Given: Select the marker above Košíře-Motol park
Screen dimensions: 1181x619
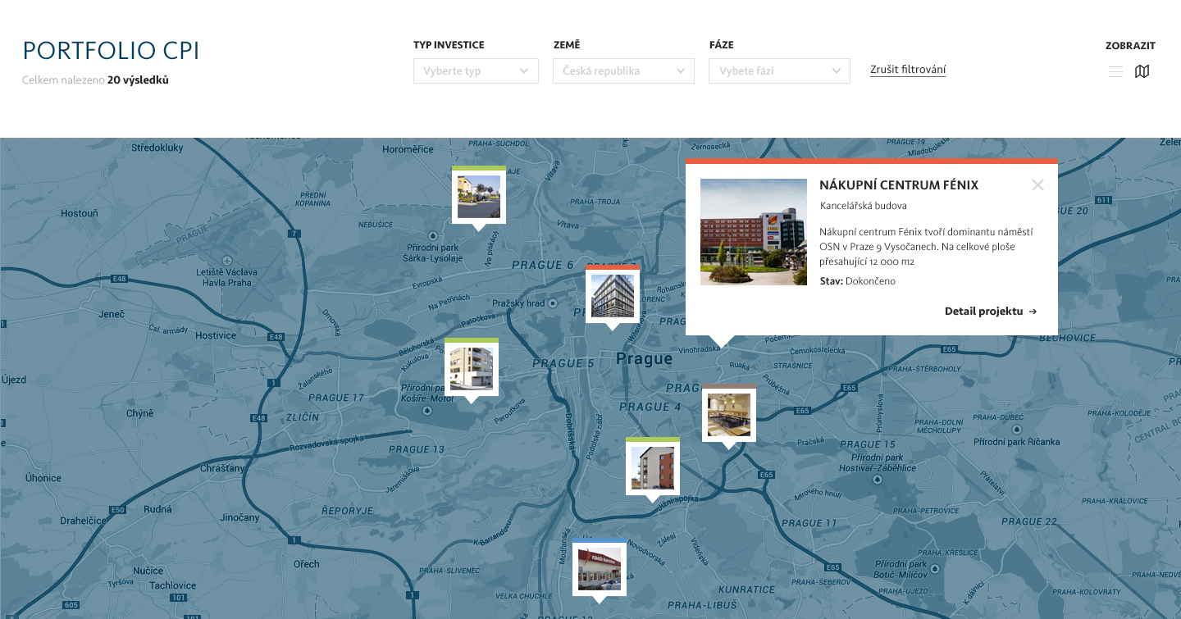Looking at the screenshot, I should click(472, 369).
